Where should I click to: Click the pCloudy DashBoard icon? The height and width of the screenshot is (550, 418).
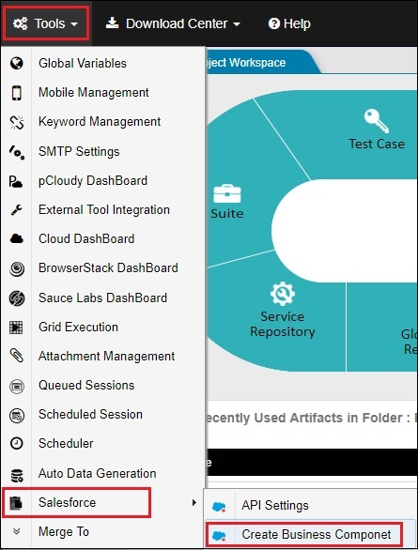click(x=16, y=181)
